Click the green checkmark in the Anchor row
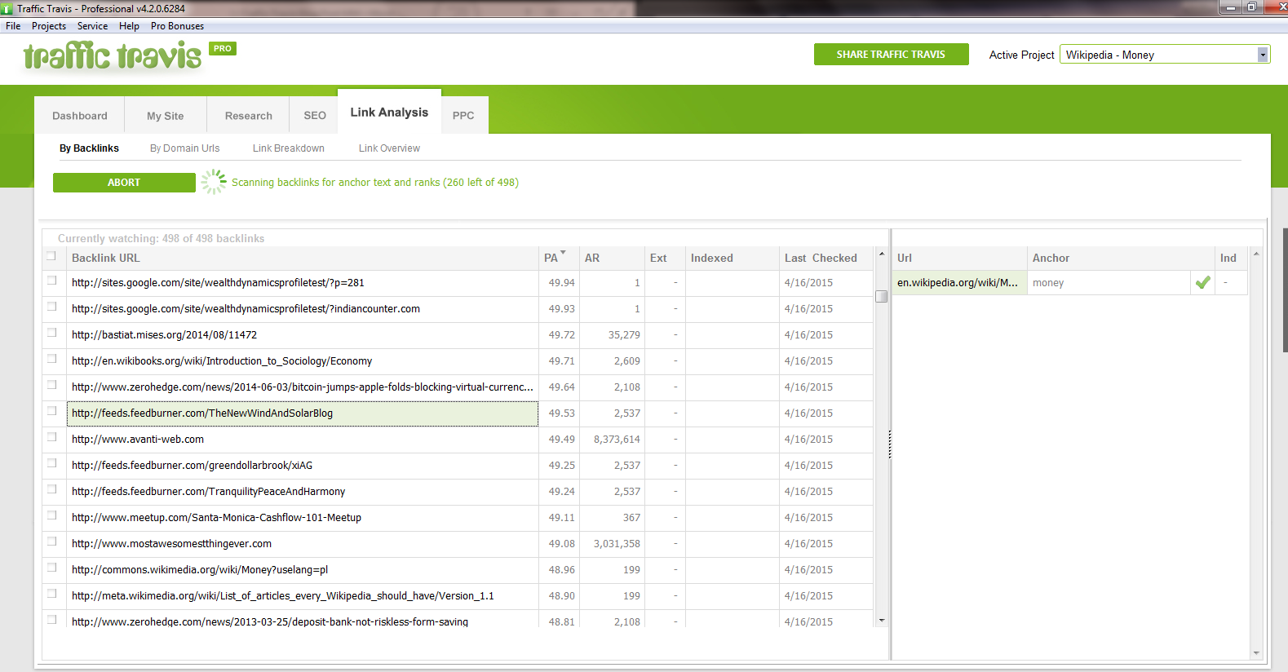 click(x=1202, y=283)
